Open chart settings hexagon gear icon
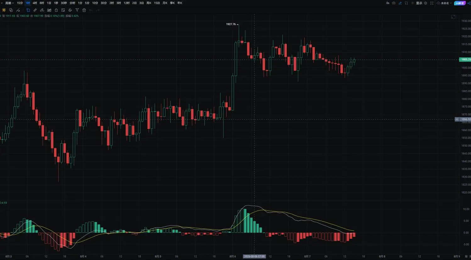 point(425,3)
